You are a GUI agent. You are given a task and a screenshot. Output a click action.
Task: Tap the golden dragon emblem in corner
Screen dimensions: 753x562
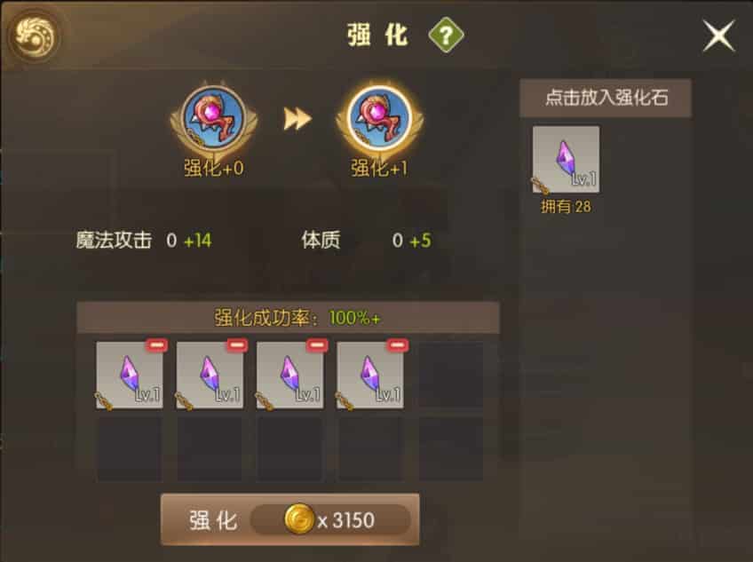point(34,36)
